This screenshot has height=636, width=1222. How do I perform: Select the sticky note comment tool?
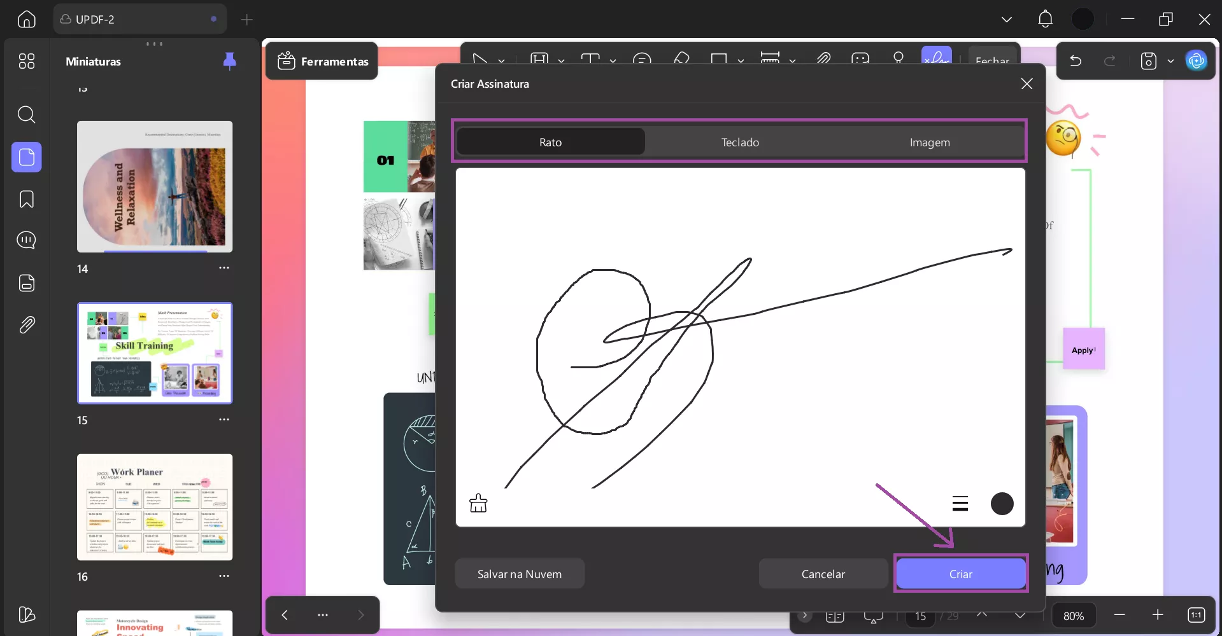643,59
